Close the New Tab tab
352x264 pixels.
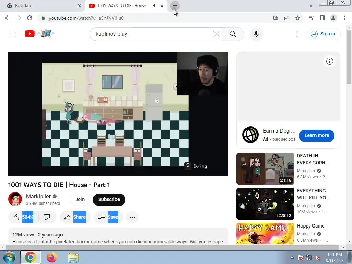pos(80,6)
